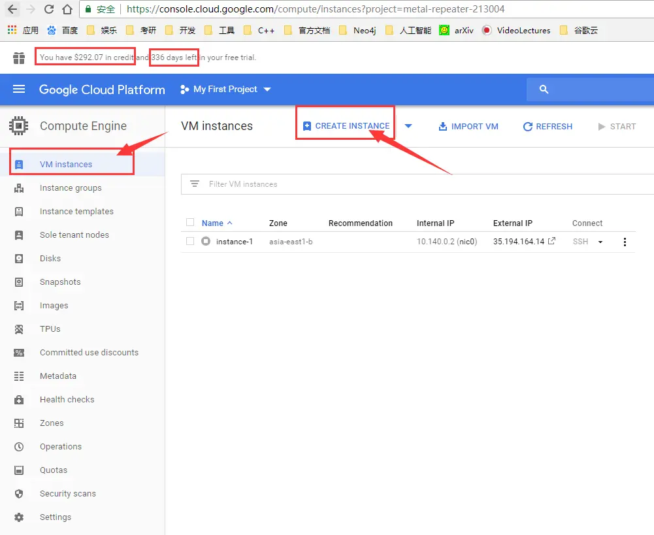This screenshot has width=654, height=535.
Task: Open Sole tenant nodes page
Action: [x=74, y=235]
